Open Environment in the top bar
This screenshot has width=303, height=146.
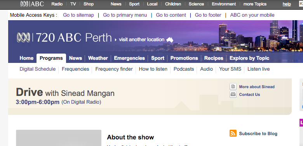[224, 4]
